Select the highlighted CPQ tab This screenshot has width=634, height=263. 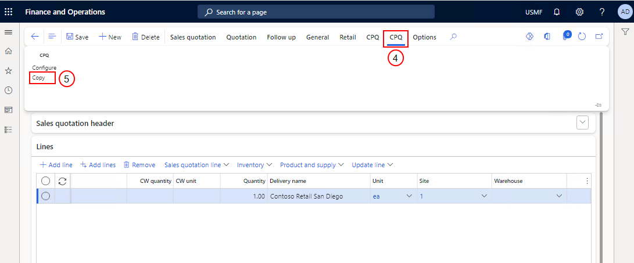click(396, 37)
